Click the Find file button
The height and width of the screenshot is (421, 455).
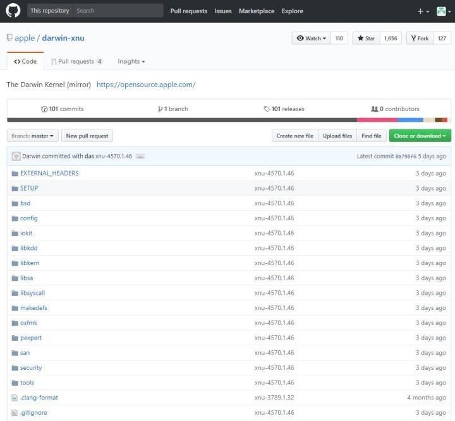(372, 136)
